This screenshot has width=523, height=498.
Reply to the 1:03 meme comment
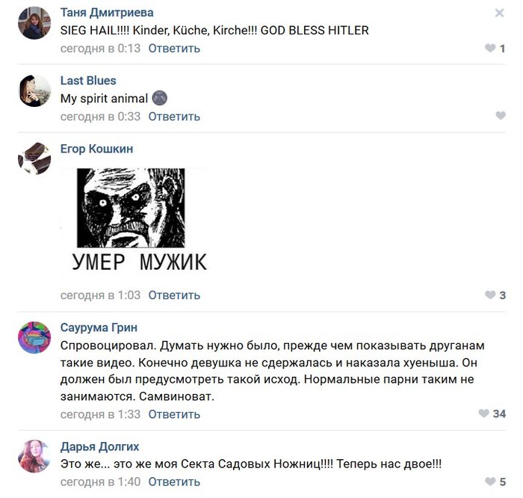coord(174,295)
